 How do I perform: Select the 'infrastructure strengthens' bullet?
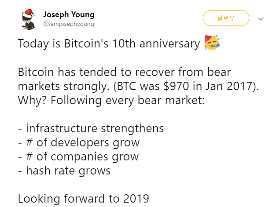(x=91, y=128)
